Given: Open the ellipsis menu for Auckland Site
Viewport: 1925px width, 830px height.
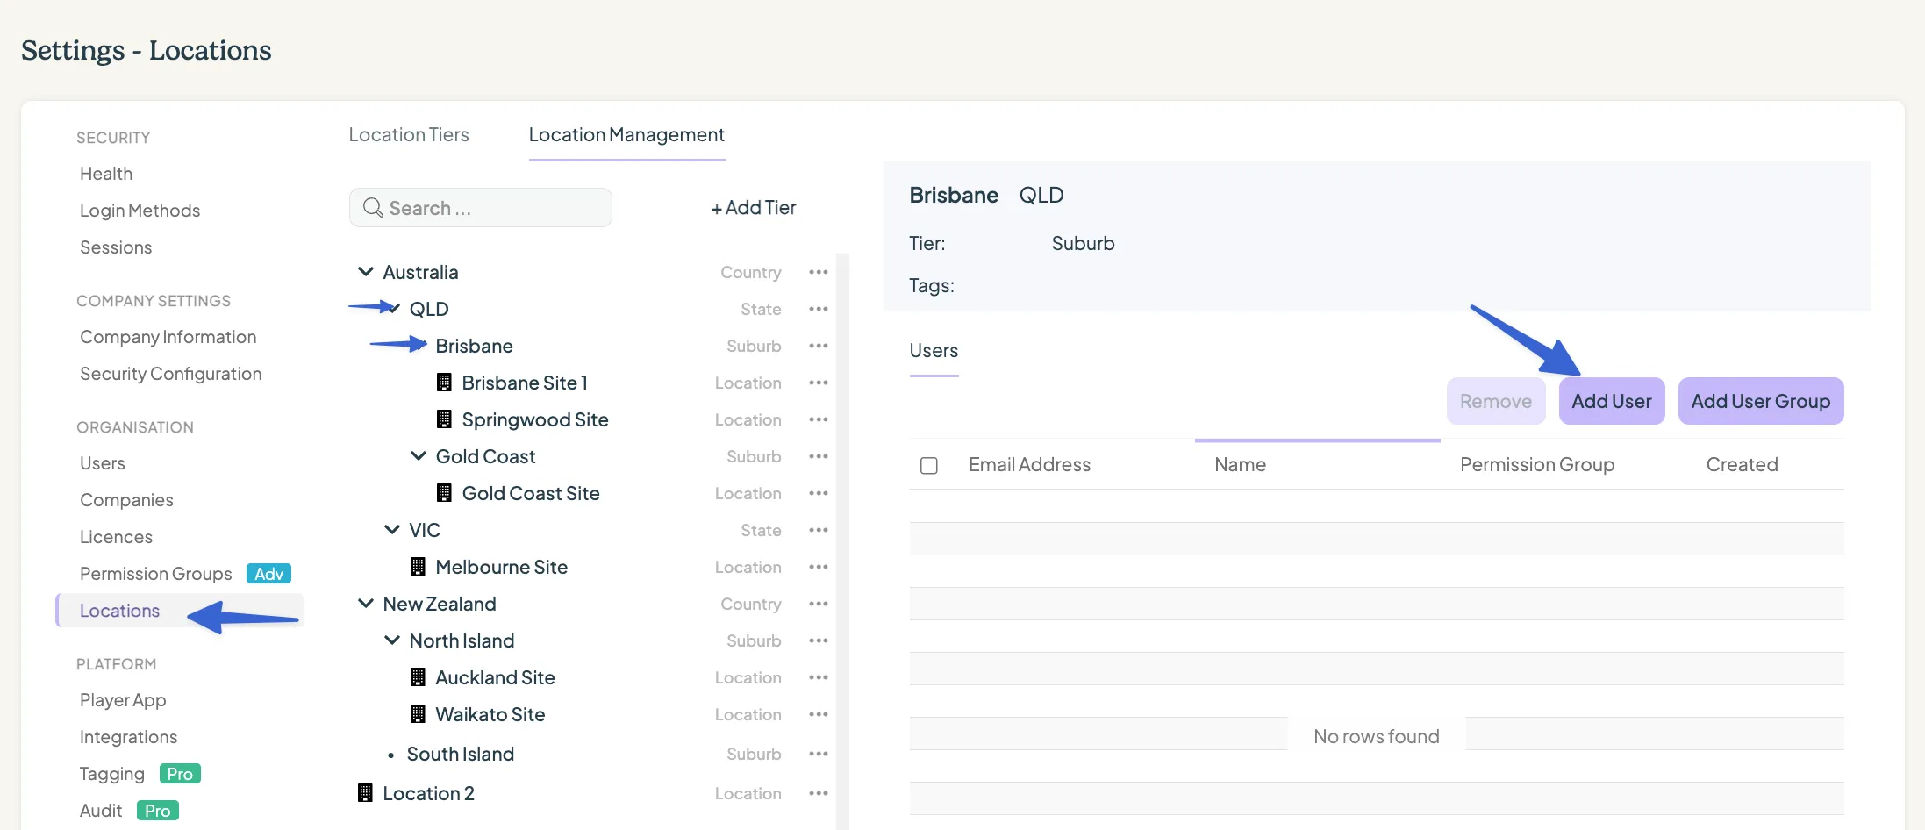Looking at the screenshot, I should [x=819, y=677].
